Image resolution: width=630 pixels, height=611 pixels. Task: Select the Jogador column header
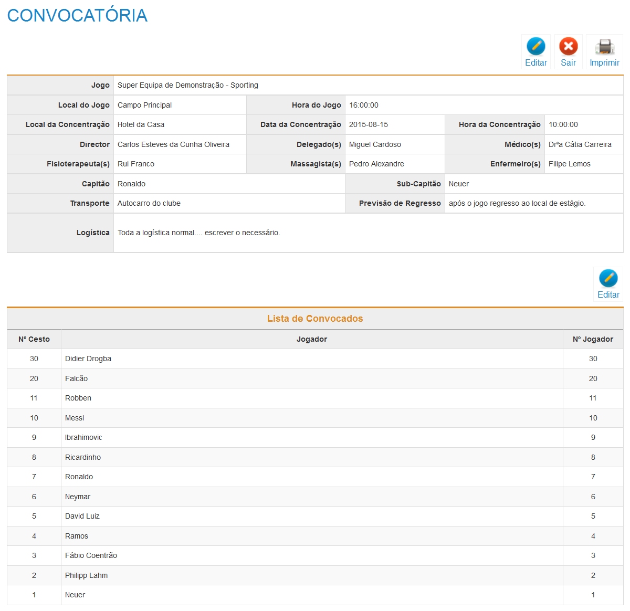pos(311,339)
